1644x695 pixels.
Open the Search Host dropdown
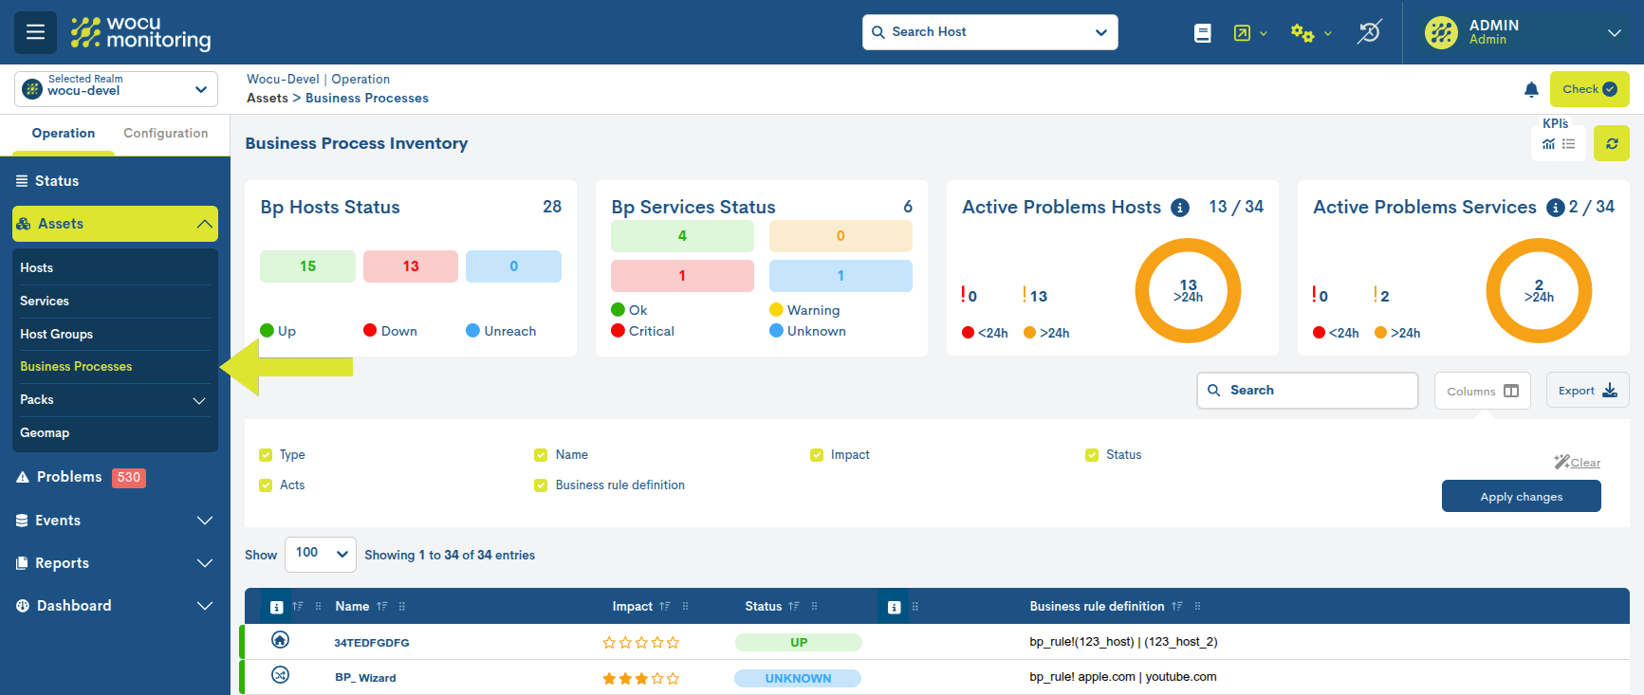point(990,32)
